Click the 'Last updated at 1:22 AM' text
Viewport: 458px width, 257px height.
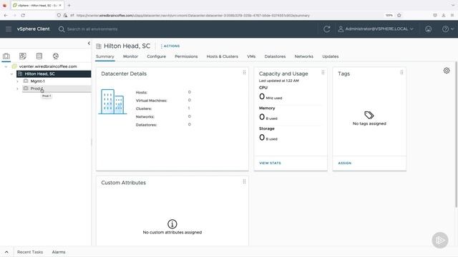(278, 81)
